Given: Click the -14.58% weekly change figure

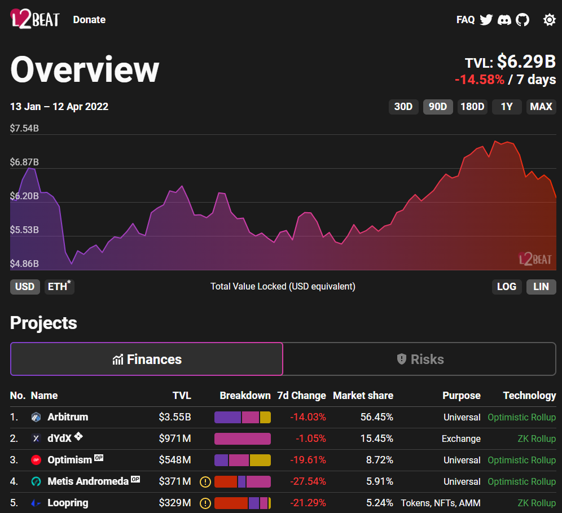Looking at the screenshot, I should [480, 80].
